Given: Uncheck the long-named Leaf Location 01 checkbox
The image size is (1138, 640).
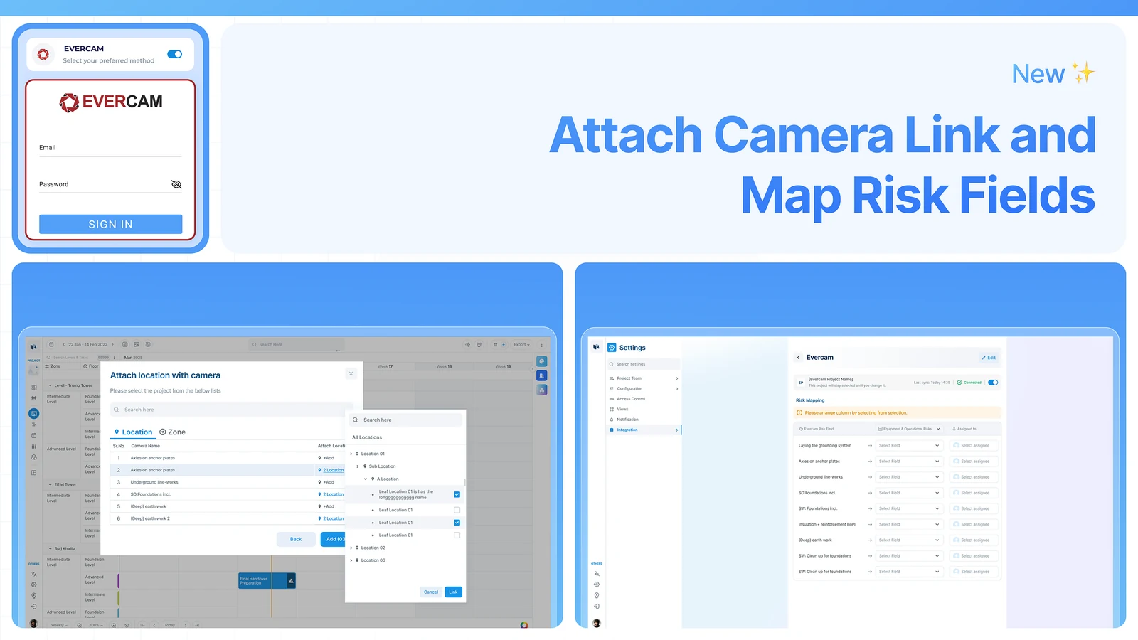Looking at the screenshot, I should pos(457,494).
